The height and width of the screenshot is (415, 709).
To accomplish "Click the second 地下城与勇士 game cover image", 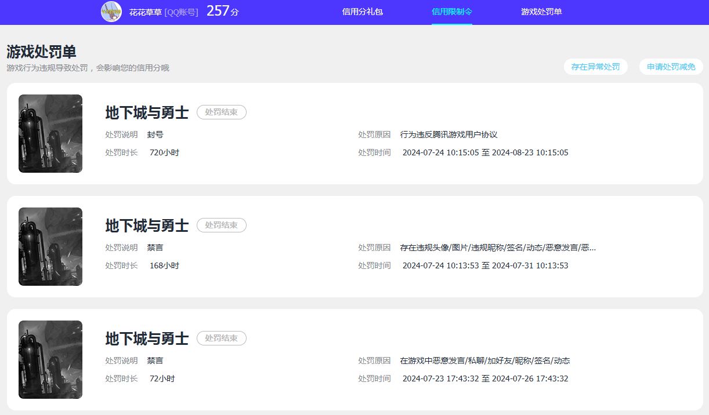I will point(50,246).
